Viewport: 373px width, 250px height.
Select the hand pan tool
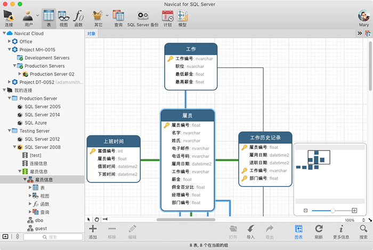(x=97, y=219)
